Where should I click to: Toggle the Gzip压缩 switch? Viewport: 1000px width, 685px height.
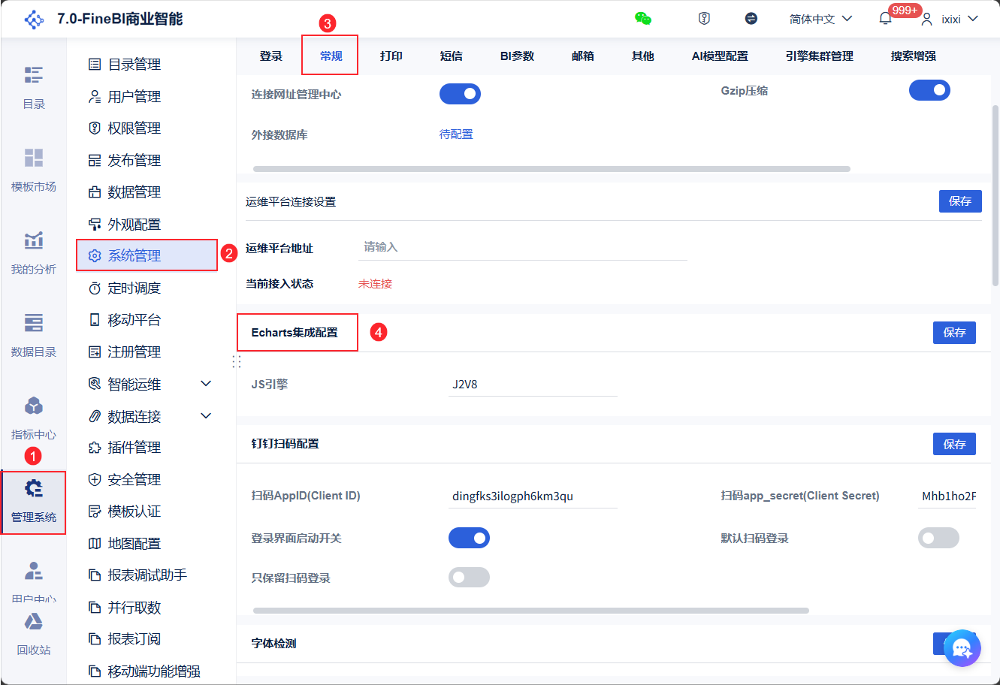[x=929, y=90]
